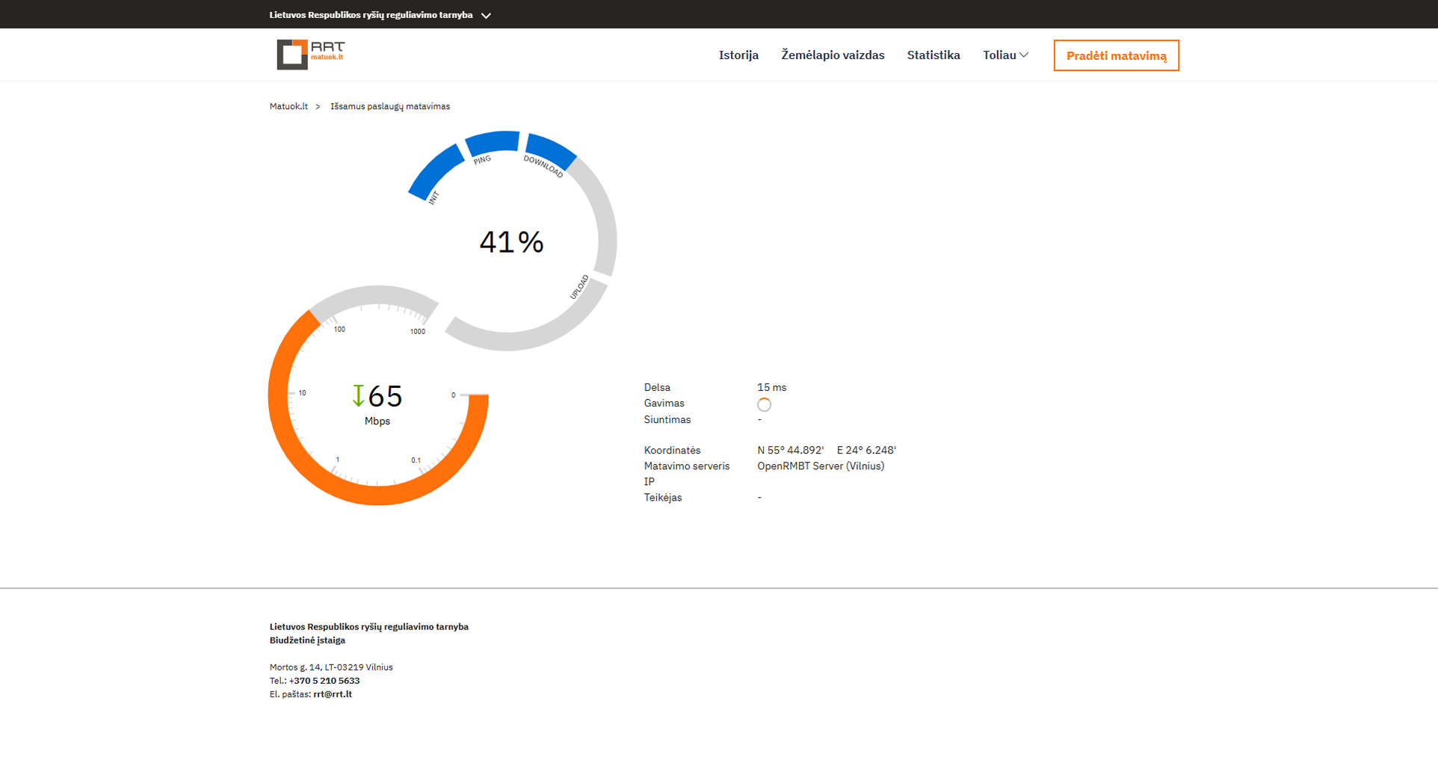Image resolution: width=1438 pixels, height=772 pixels.
Task: Click the 41% progress indicator
Action: click(x=512, y=242)
